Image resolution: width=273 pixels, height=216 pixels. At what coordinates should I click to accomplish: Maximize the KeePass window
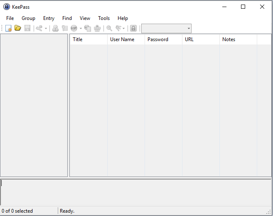[243, 7]
